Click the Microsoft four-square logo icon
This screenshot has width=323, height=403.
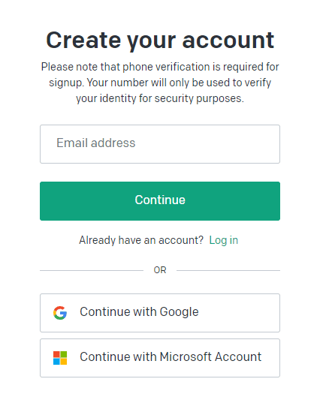(x=60, y=358)
